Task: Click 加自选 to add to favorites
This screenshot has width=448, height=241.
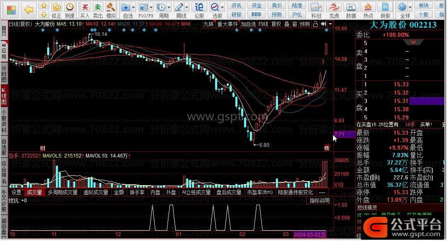Action: point(248,24)
